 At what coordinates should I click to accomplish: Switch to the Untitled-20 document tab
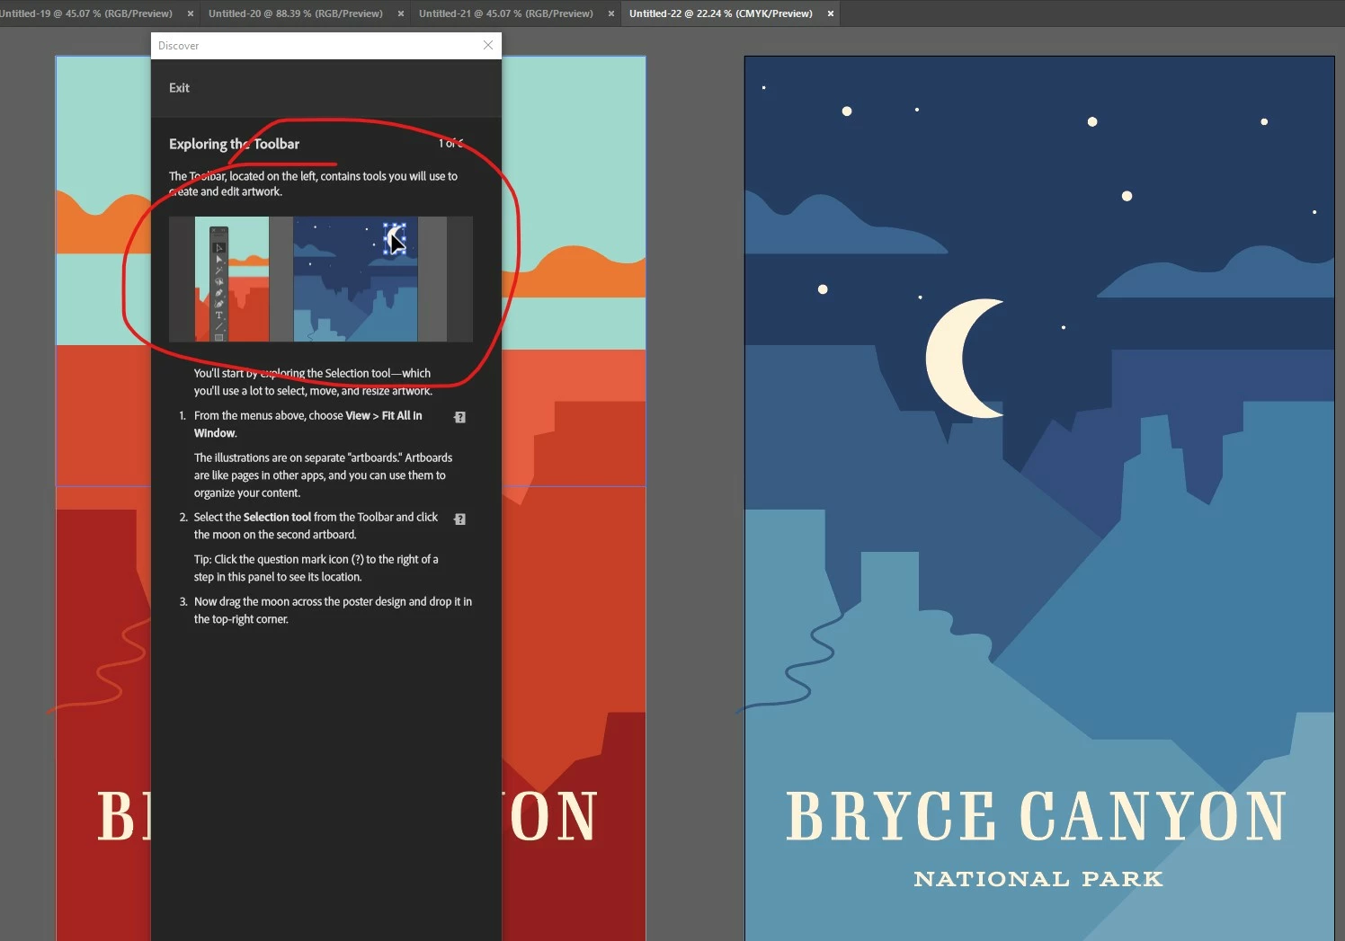point(296,13)
